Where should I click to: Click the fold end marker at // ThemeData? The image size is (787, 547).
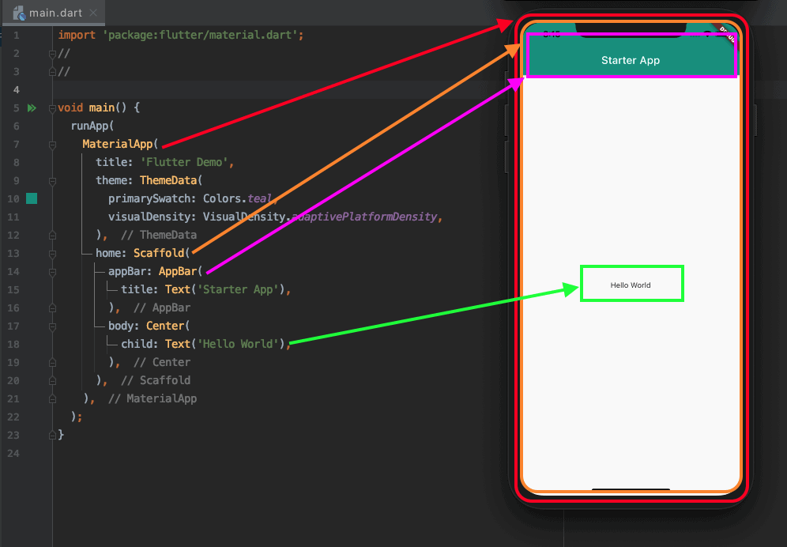coord(52,235)
